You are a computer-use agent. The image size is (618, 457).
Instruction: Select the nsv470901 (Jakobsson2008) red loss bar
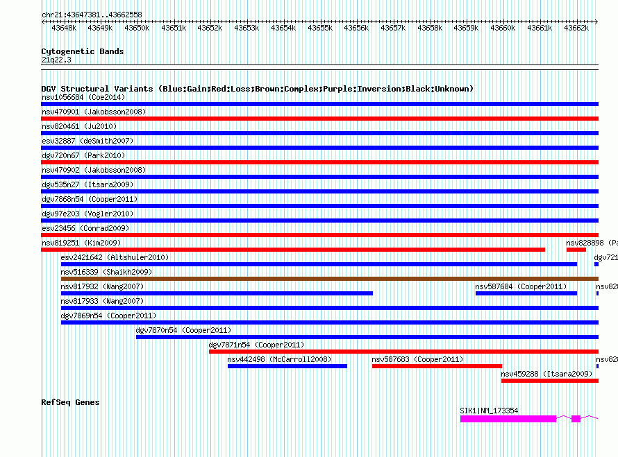click(x=319, y=119)
